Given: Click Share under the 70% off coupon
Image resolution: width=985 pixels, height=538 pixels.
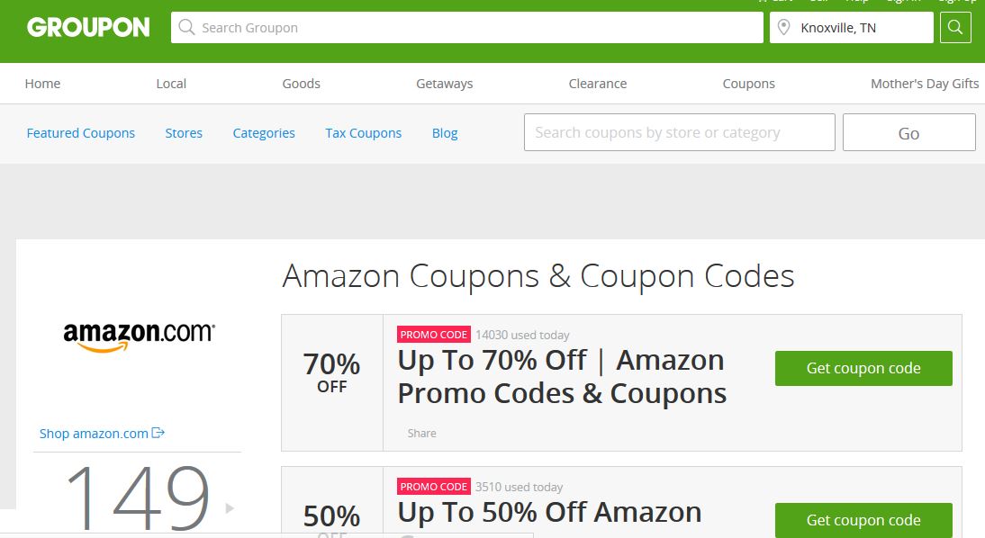Looking at the screenshot, I should click(x=421, y=433).
